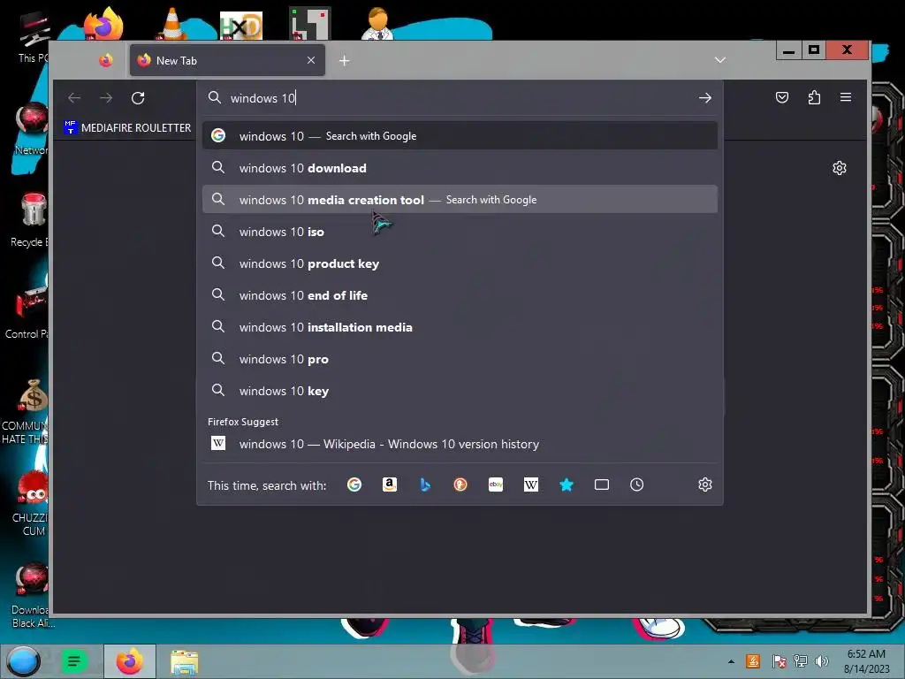Viewport: 905px width, 679px height.
Task: Search bookmarks using the star icon
Action: coord(567,485)
